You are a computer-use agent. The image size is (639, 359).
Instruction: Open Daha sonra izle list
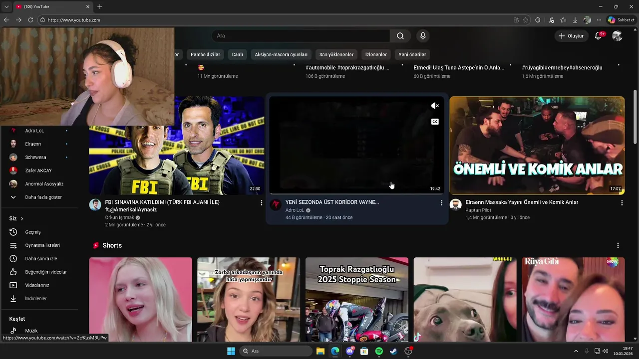click(40, 259)
